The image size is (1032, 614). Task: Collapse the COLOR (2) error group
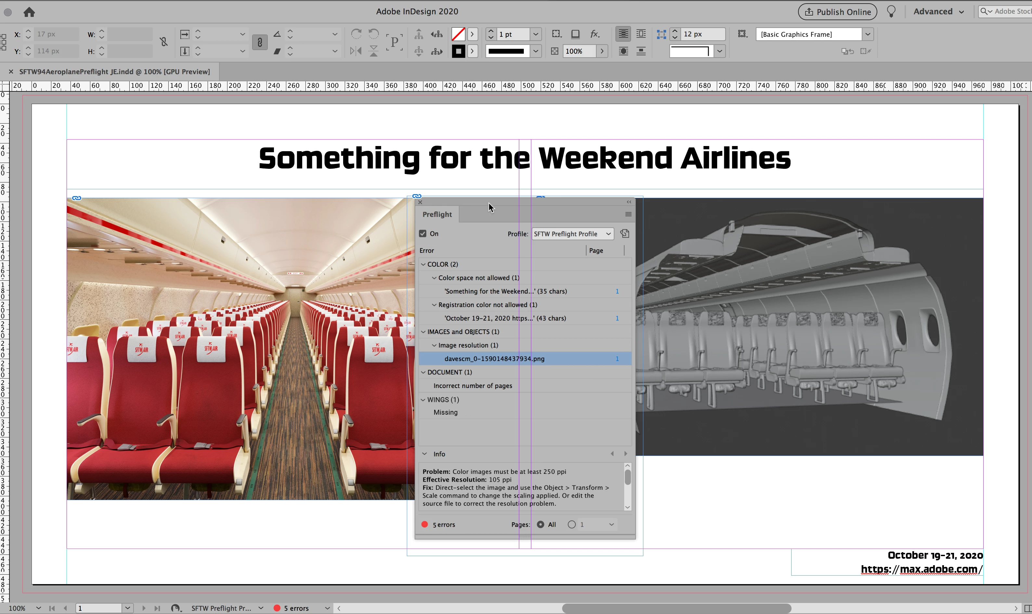click(423, 264)
